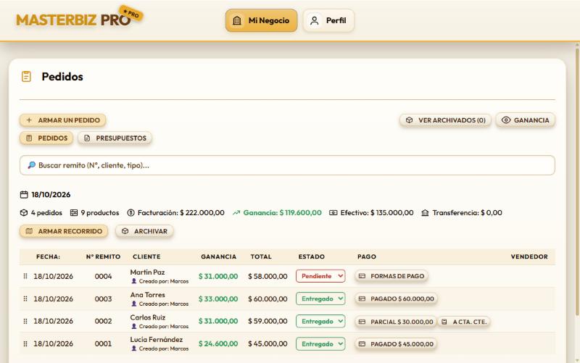
Task: Click ganancia value $ 33.000,00
Action: pos(218,299)
